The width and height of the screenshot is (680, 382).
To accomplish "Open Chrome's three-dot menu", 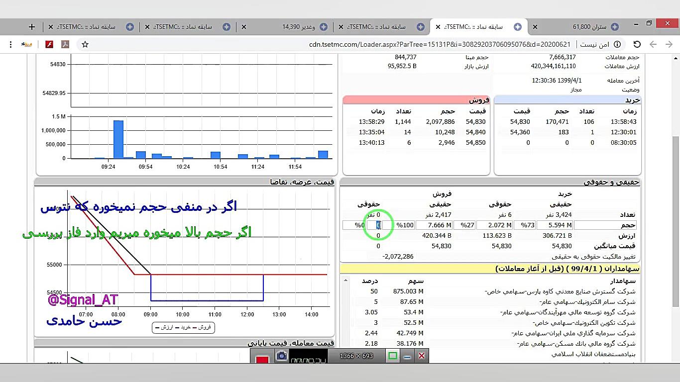I will (x=10, y=44).
